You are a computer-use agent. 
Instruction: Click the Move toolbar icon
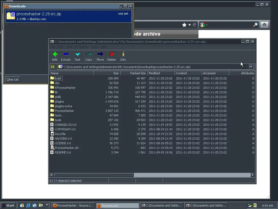[x=100, y=54]
